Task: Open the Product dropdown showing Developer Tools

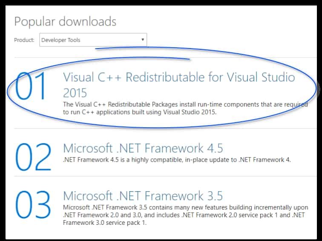Action: tap(93, 40)
